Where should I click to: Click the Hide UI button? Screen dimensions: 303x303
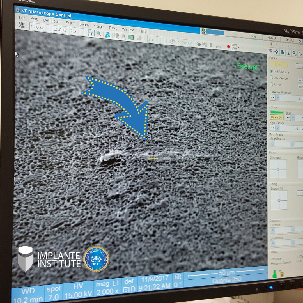pyautogui.click(x=272, y=38)
